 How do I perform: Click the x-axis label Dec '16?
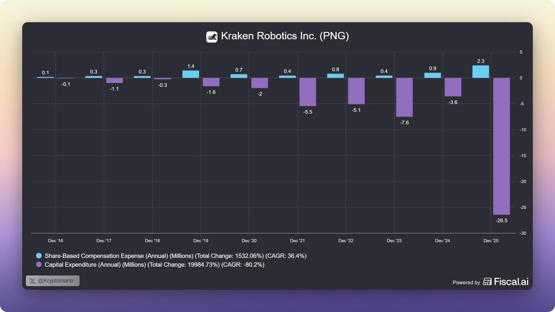[x=55, y=241]
